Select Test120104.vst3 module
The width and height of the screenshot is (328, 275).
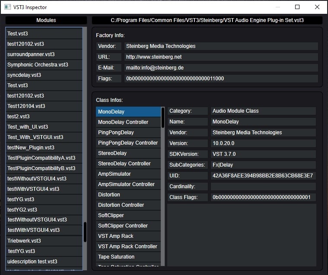[44, 106]
